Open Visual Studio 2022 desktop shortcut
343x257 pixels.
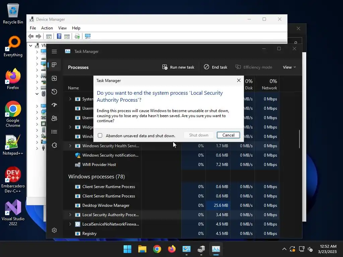pyautogui.click(x=13, y=212)
